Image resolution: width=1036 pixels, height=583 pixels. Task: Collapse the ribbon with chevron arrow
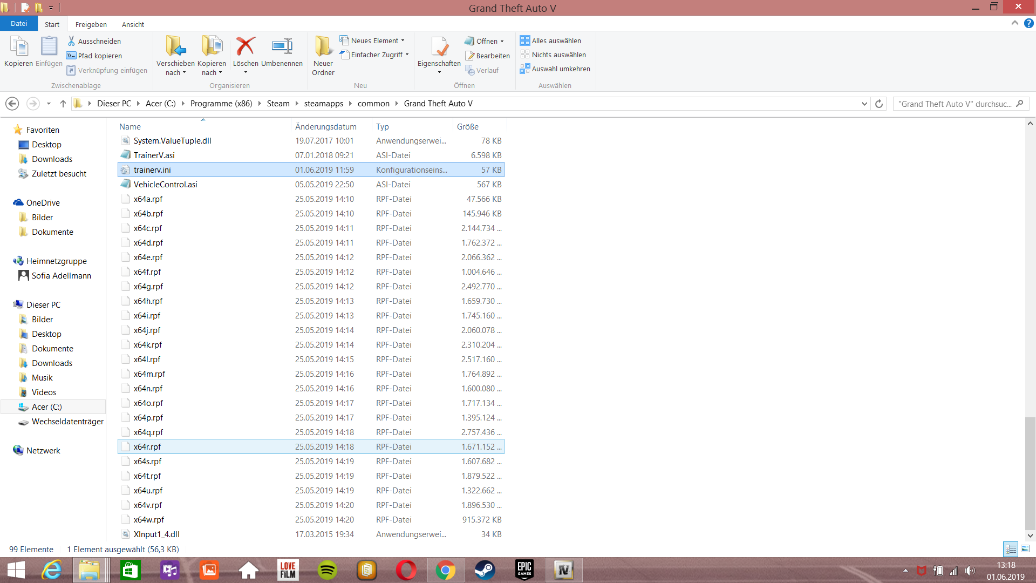[x=1014, y=23]
